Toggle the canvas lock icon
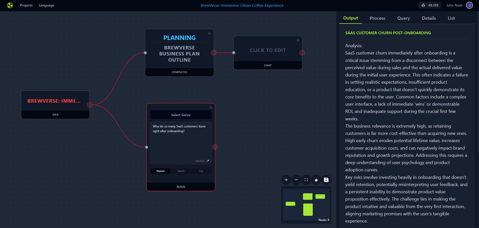 [x=316, y=180]
